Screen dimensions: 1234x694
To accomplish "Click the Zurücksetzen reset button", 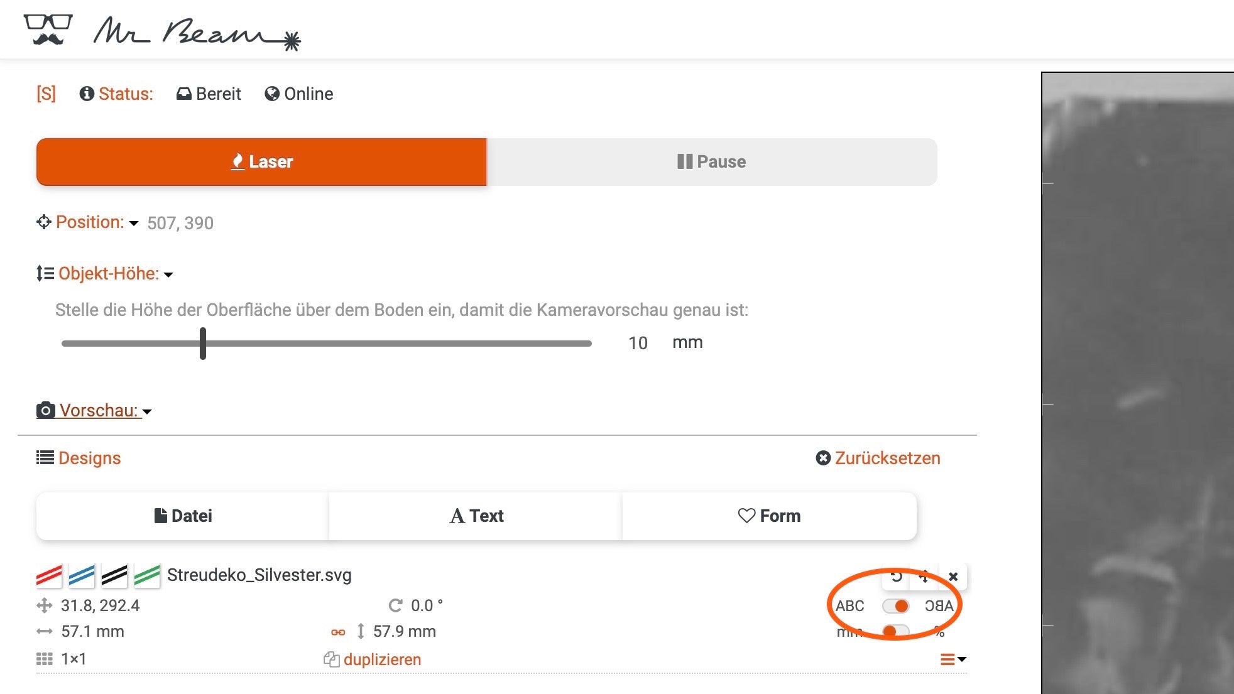I will pos(877,458).
